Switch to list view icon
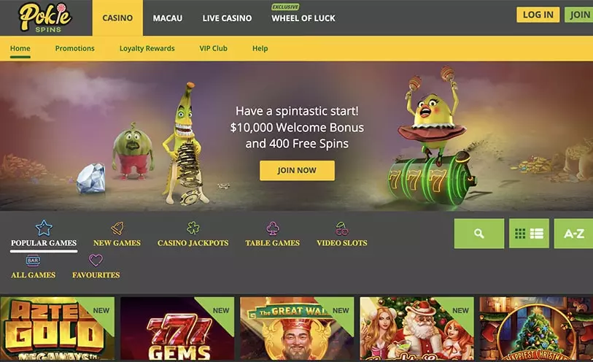593x362 pixels. 537,234
